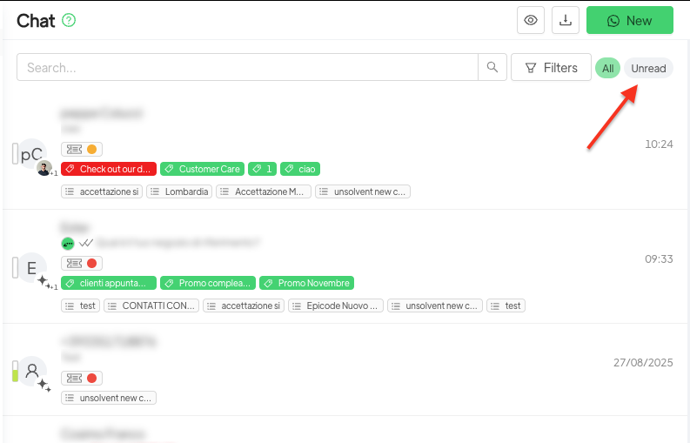Click the 'CONTATTI CON...' list chip
This screenshot has width=690, height=443.
151,305
